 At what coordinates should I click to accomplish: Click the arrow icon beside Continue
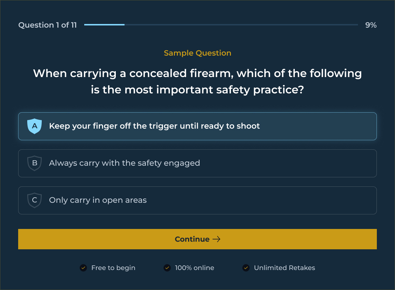coord(216,239)
